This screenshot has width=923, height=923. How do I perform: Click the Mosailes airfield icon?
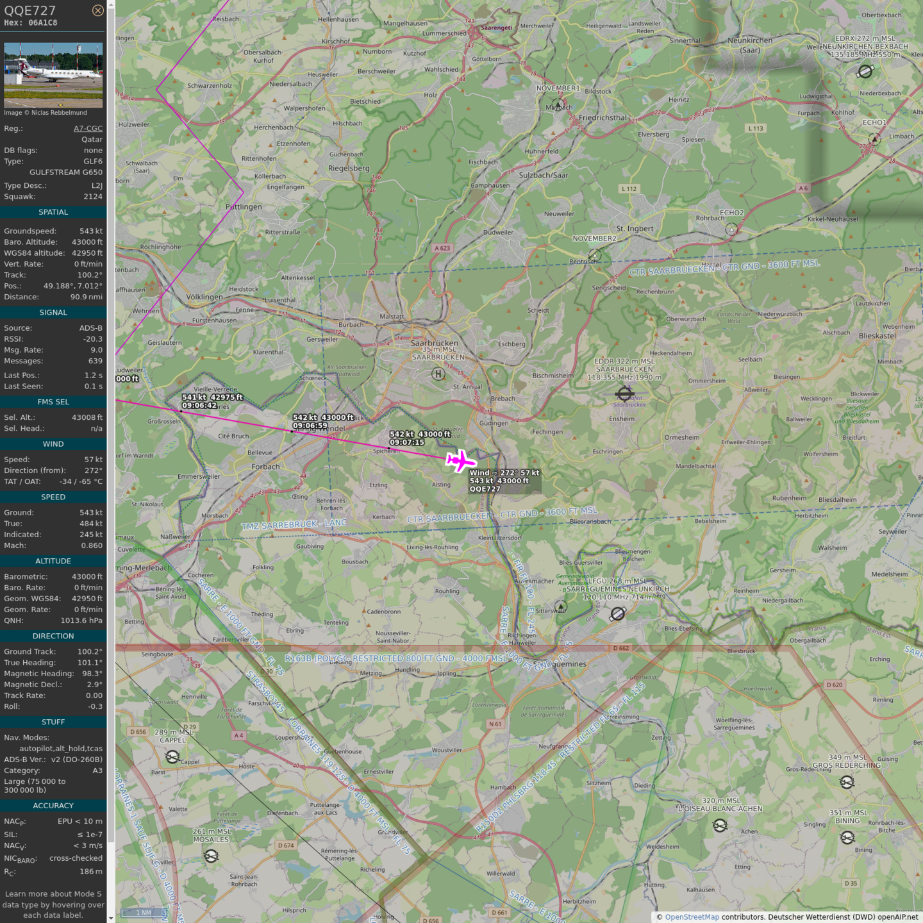tap(211, 856)
